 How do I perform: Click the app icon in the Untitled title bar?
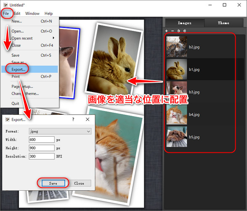coord(5,5)
